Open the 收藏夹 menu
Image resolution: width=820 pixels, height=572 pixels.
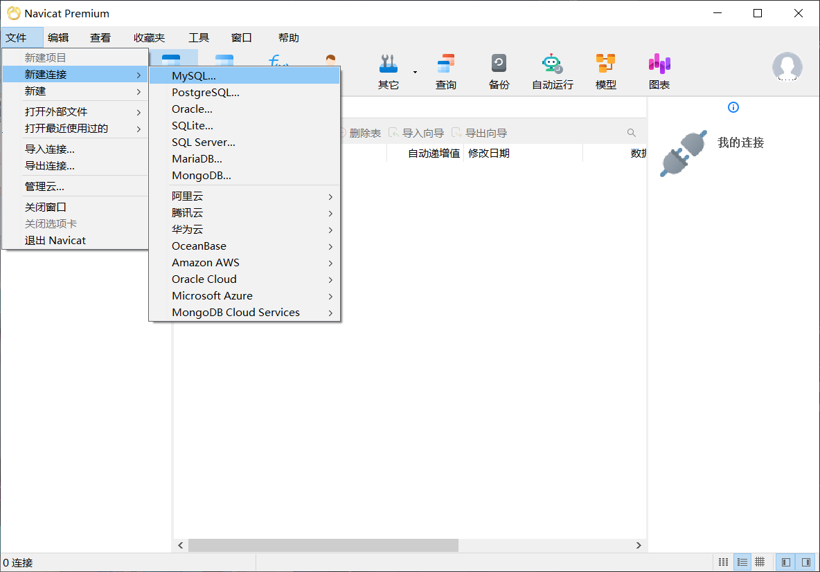click(149, 37)
